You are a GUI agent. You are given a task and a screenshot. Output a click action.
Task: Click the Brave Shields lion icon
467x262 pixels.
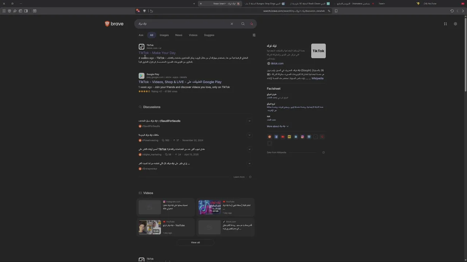[x=144, y=11]
